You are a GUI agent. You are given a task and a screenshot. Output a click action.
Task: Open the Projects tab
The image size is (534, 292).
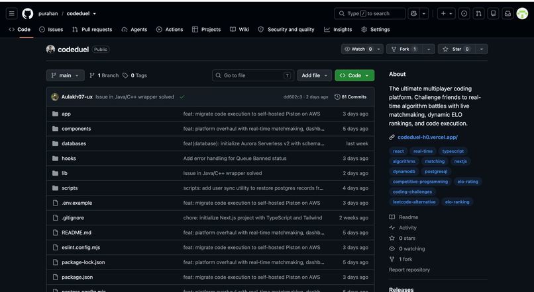[207, 30]
